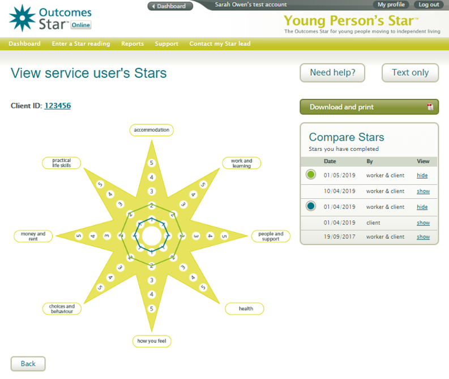Open the Support menu
The width and height of the screenshot is (449, 379).
[x=166, y=43]
